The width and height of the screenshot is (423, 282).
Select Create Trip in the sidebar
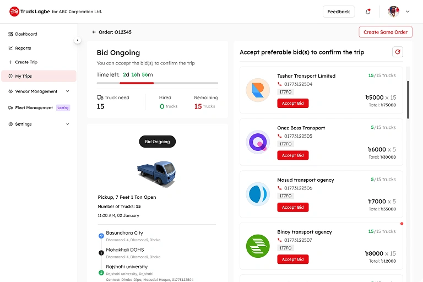[x=26, y=62]
